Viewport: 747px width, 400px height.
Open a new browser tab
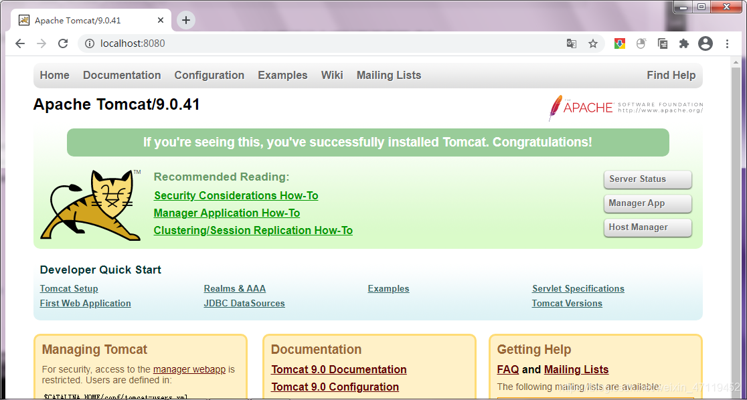(x=186, y=20)
